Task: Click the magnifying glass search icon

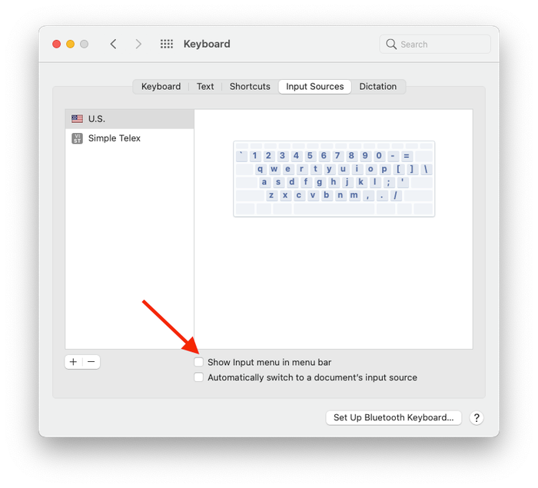Action: click(x=390, y=44)
